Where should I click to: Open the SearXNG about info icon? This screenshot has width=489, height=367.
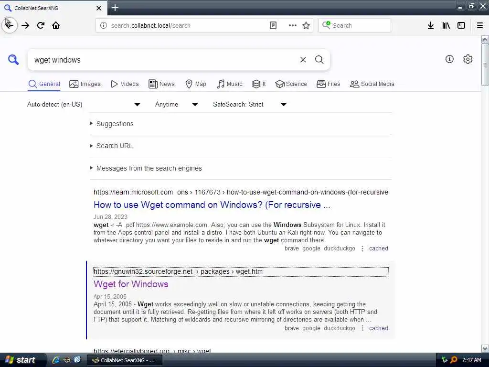pyautogui.click(x=449, y=59)
